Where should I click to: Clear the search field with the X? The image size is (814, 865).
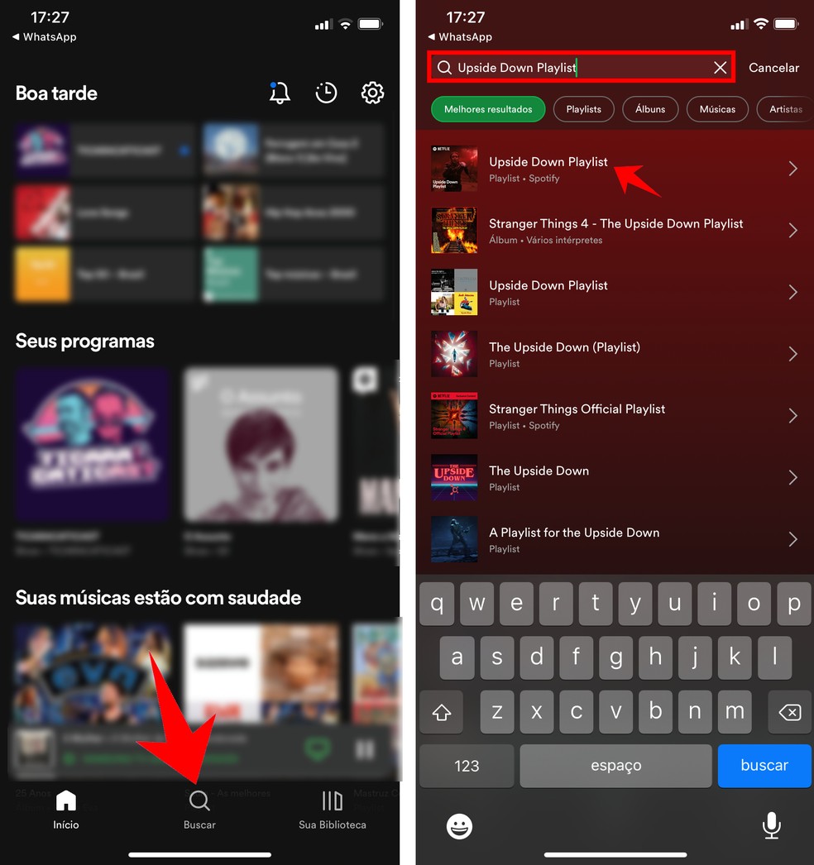[x=720, y=68]
